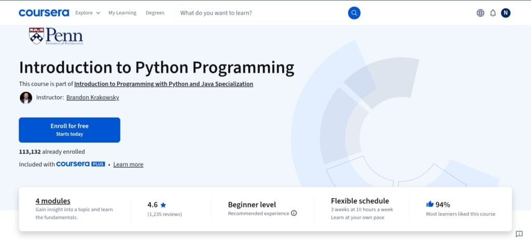Click the 'Flexible schedule' heading
531x250 pixels.
point(360,201)
